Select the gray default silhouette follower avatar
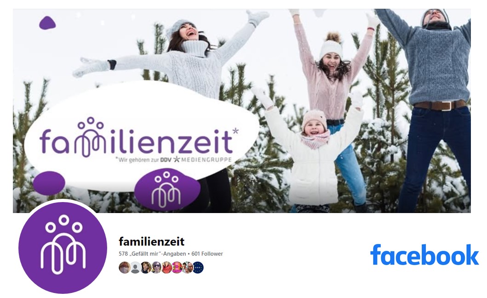 (x=135, y=268)
